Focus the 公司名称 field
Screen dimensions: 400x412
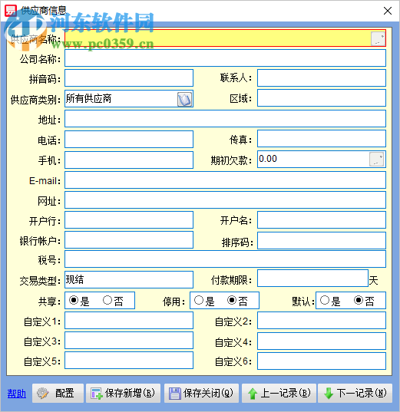tap(225, 58)
